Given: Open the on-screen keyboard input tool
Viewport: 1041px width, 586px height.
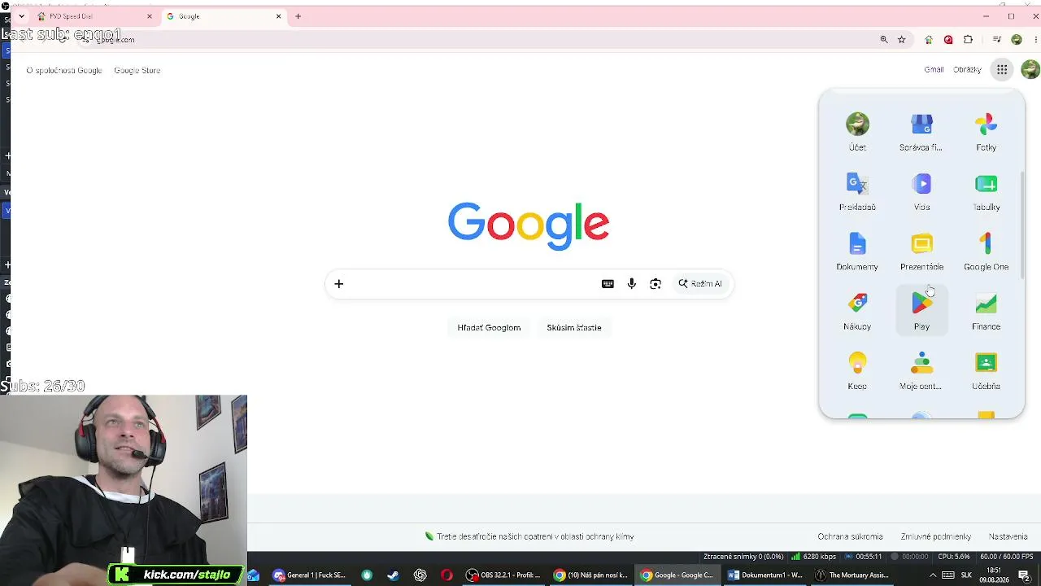Looking at the screenshot, I should [608, 284].
